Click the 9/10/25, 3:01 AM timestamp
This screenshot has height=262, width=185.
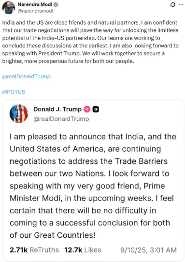[x=148, y=250]
